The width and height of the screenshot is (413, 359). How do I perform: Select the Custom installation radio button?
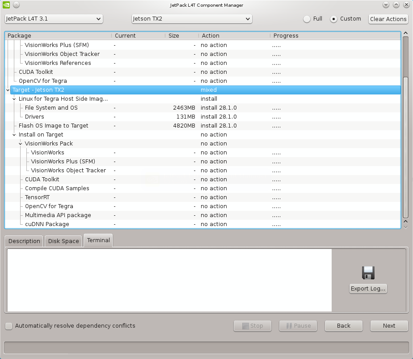click(x=333, y=19)
